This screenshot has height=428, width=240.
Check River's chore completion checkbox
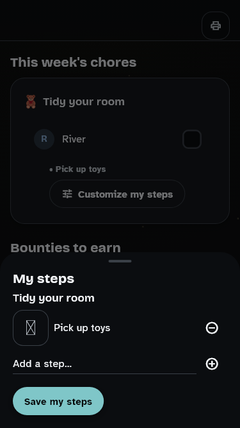[x=192, y=139]
